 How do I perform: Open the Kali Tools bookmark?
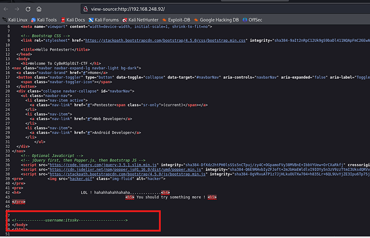[x=44, y=20]
